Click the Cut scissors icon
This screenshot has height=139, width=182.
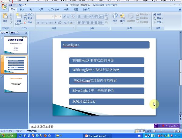coord(11,15)
